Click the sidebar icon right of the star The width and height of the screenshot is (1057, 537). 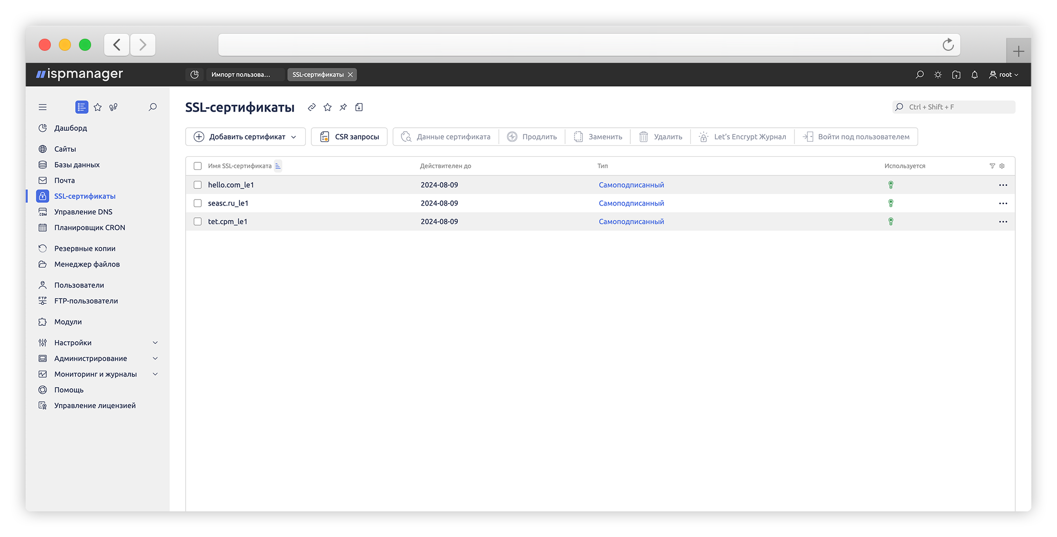[114, 107]
